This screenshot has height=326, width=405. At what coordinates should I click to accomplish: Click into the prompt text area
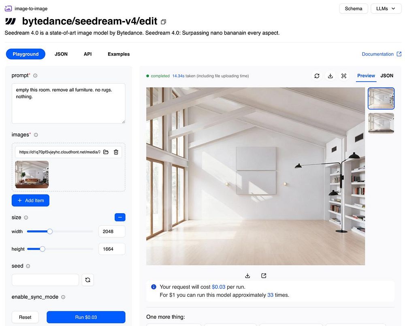click(x=68, y=103)
